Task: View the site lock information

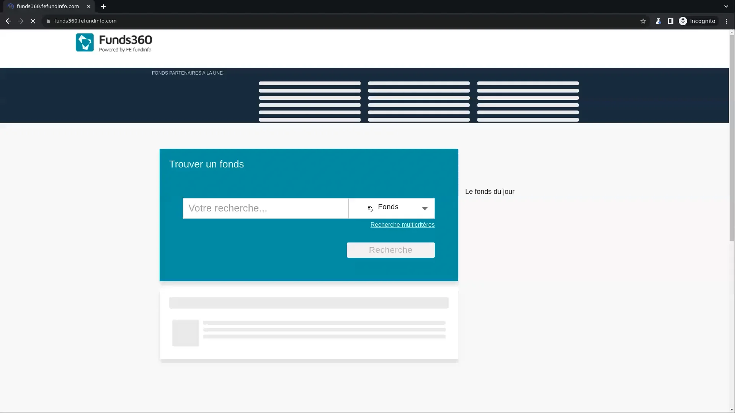Action: [x=48, y=21]
